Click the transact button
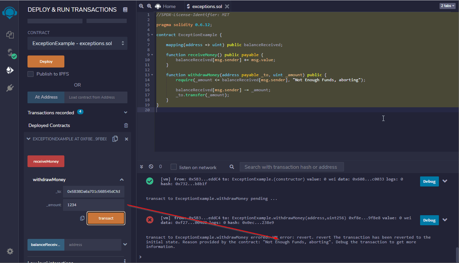 click(x=106, y=218)
